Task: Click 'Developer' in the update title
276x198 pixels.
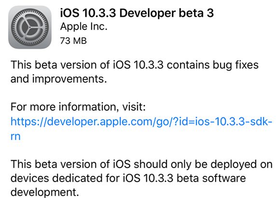Action: click(148, 14)
